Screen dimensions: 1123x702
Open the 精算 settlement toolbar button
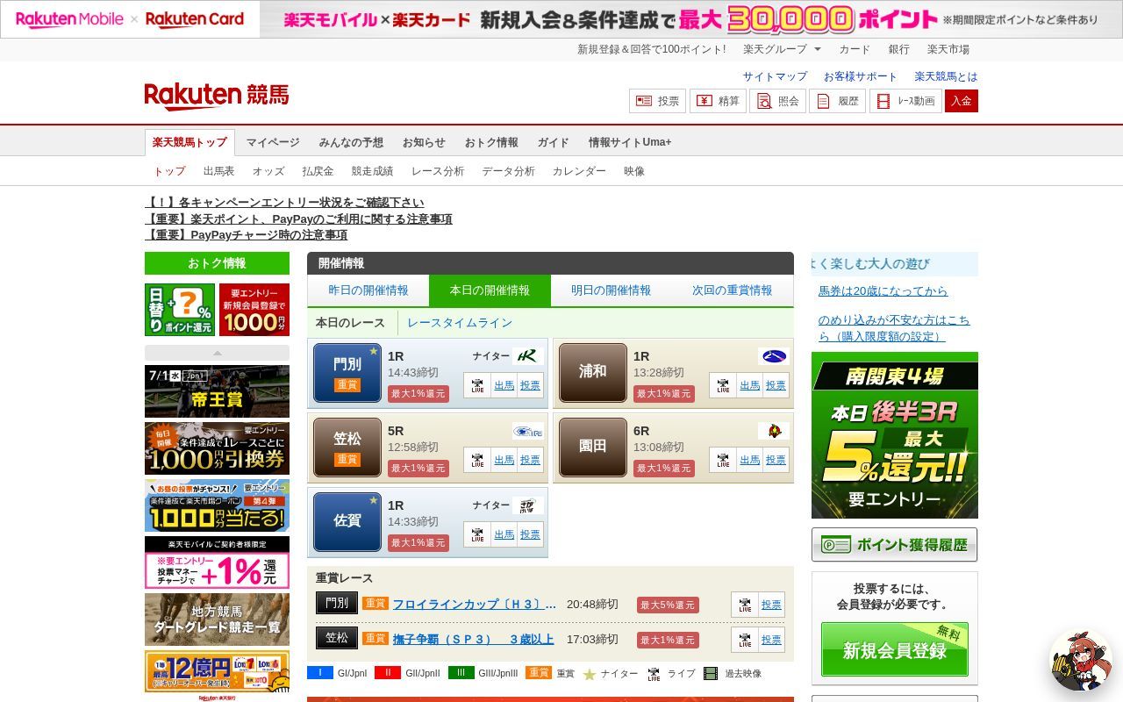tap(718, 101)
